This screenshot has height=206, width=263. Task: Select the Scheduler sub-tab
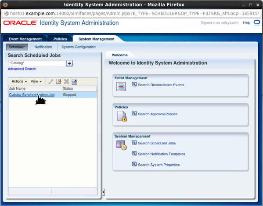tap(17, 47)
